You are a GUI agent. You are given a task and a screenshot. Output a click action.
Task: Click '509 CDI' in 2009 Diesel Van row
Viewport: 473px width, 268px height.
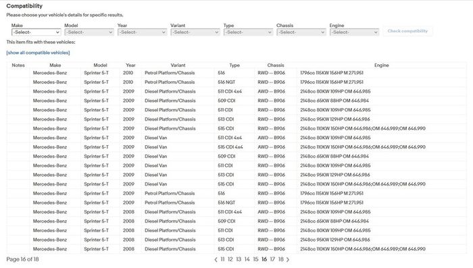pyautogui.click(x=226, y=156)
